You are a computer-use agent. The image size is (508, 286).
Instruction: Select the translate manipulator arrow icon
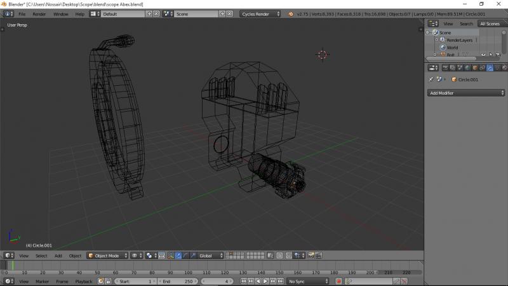coord(178,255)
